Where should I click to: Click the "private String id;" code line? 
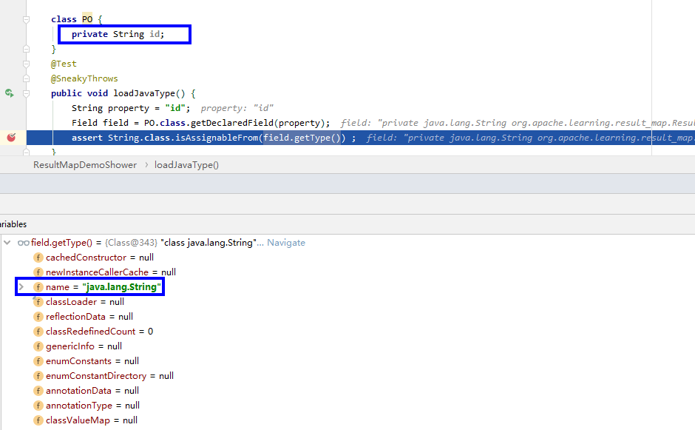tap(118, 34)
